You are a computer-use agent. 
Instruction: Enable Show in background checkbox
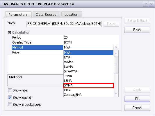click(10, 105)
